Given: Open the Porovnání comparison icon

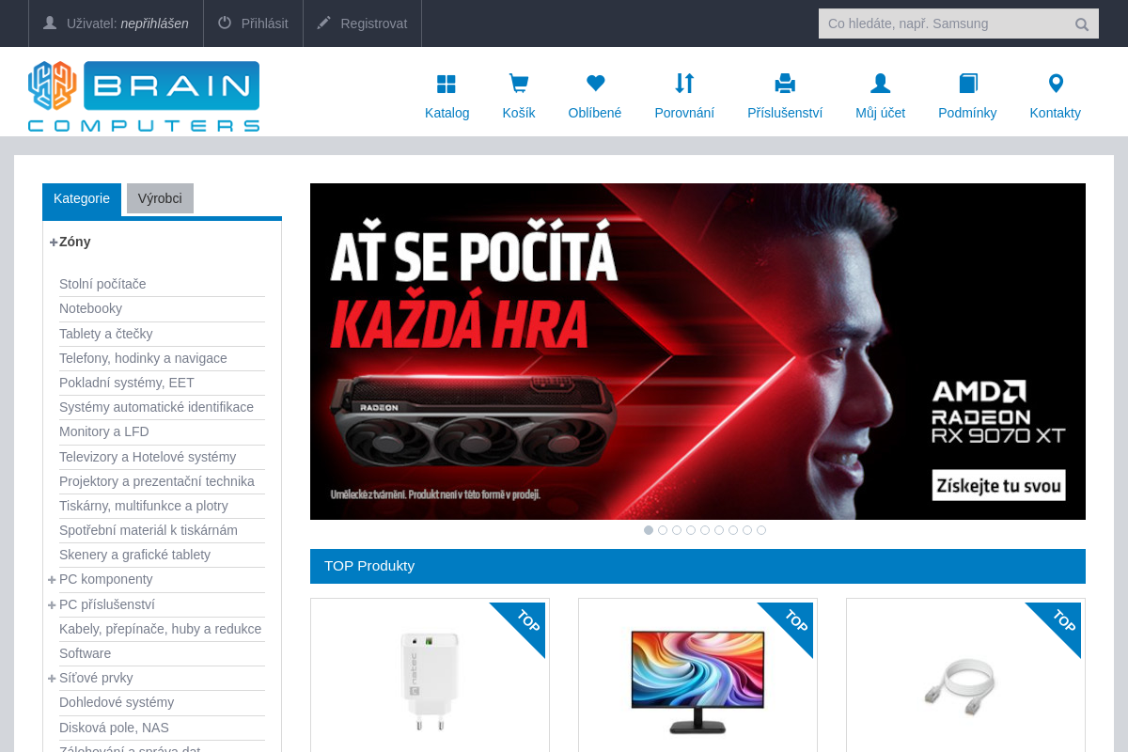Looking at the screenshot, I should coord(684,83).
